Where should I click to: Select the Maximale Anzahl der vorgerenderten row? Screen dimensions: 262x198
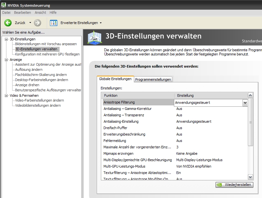pos(175,147)
